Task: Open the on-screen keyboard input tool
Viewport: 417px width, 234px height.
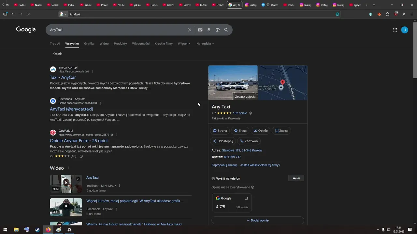Action: click(200, 30)
